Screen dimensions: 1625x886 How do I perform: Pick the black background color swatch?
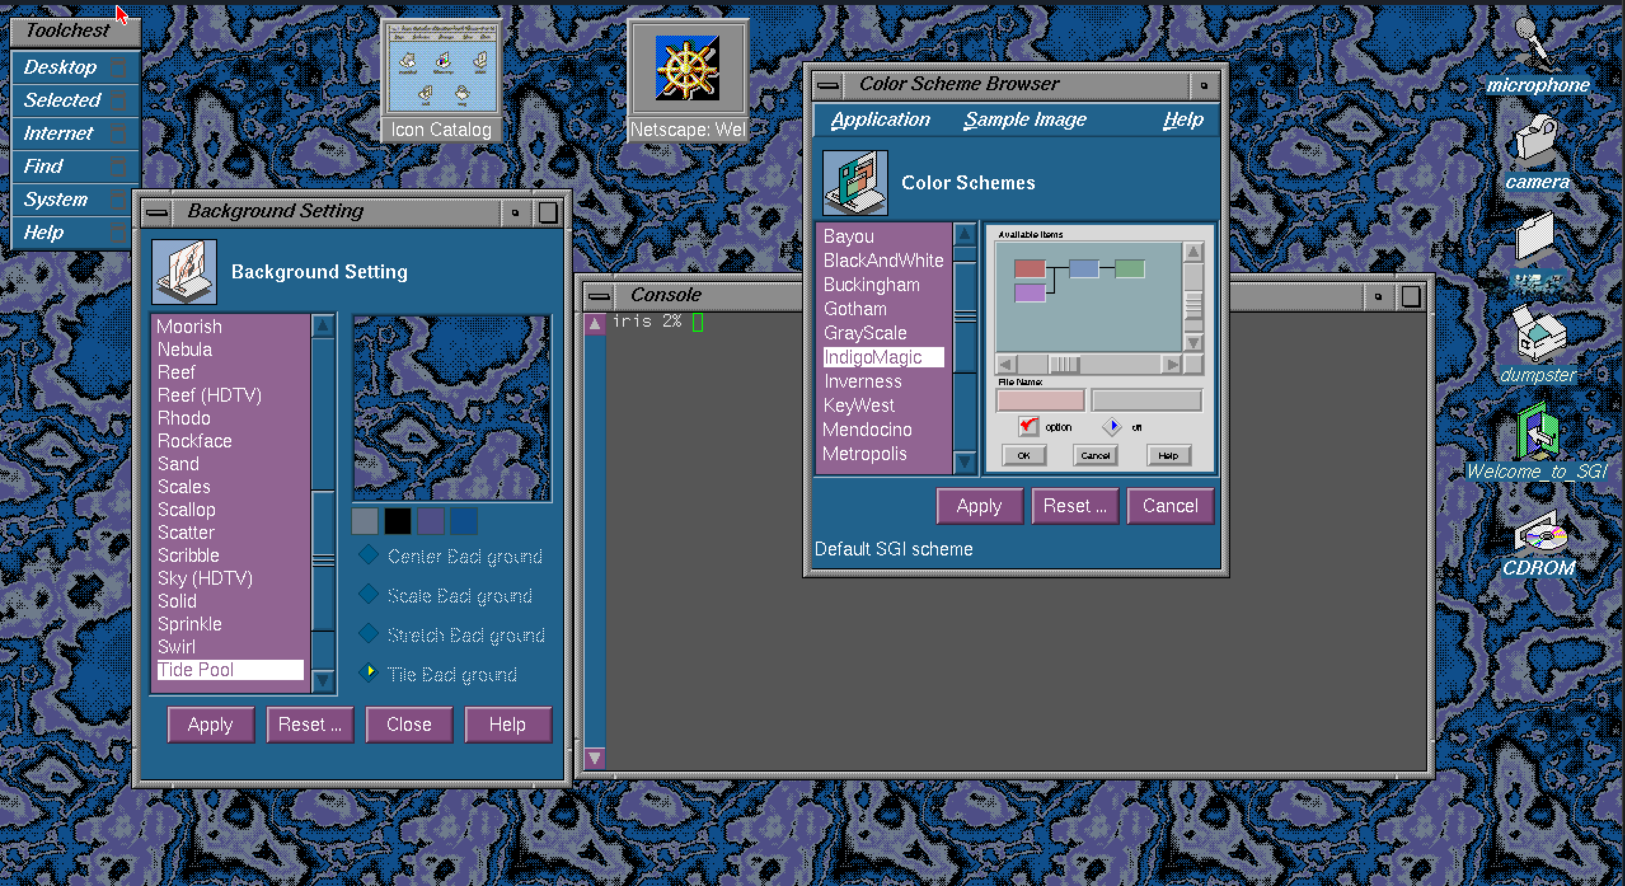(x=398, y=521)
